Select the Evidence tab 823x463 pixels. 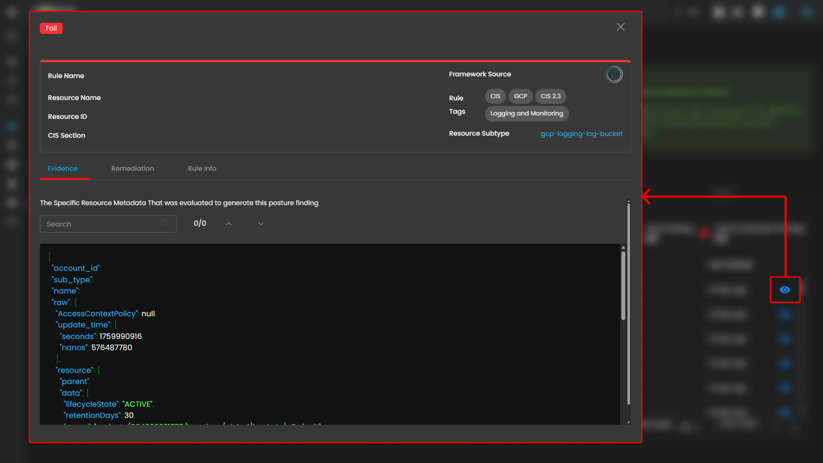pos(63,169)
